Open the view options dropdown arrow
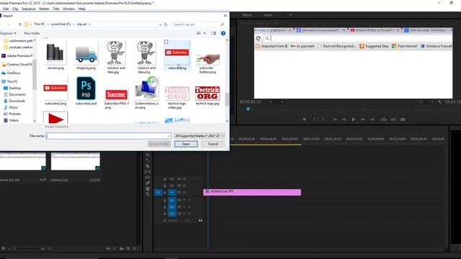 [x=205, y=33]
